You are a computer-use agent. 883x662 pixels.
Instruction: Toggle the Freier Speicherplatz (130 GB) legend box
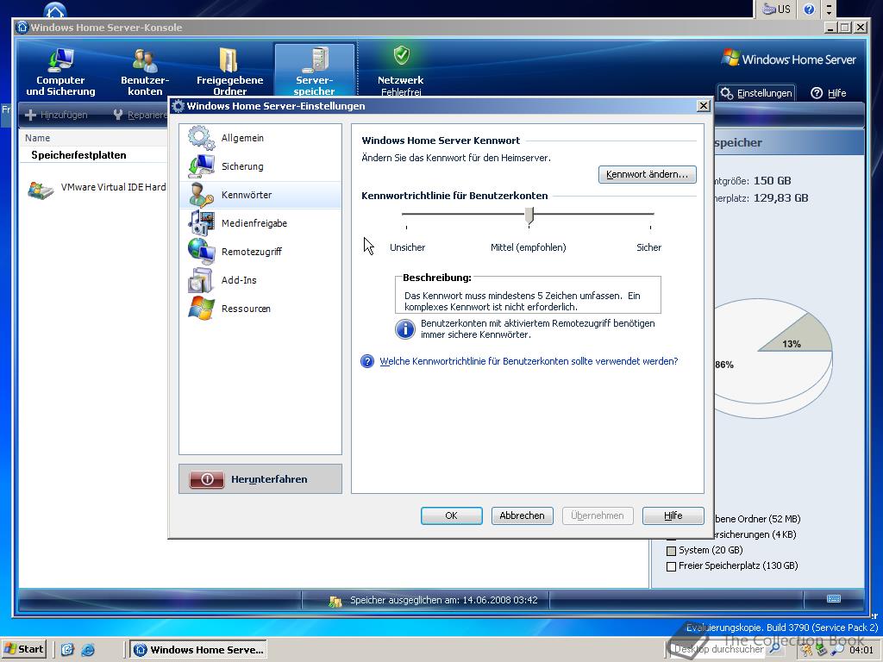671,567
